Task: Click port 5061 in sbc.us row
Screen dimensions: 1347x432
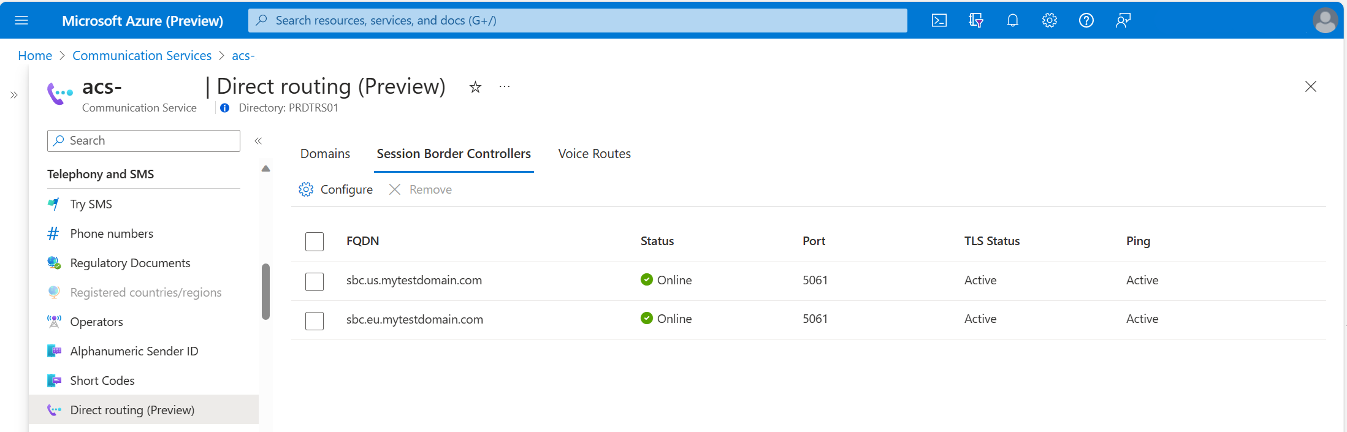Action: [x=815, y=280]
